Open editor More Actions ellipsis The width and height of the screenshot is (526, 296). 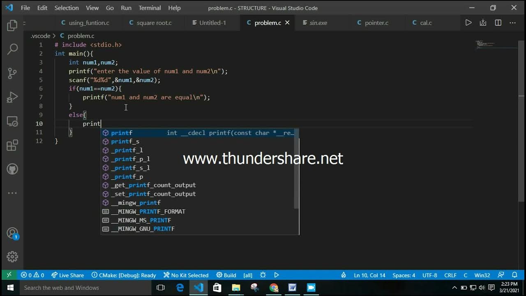(512, 23)
